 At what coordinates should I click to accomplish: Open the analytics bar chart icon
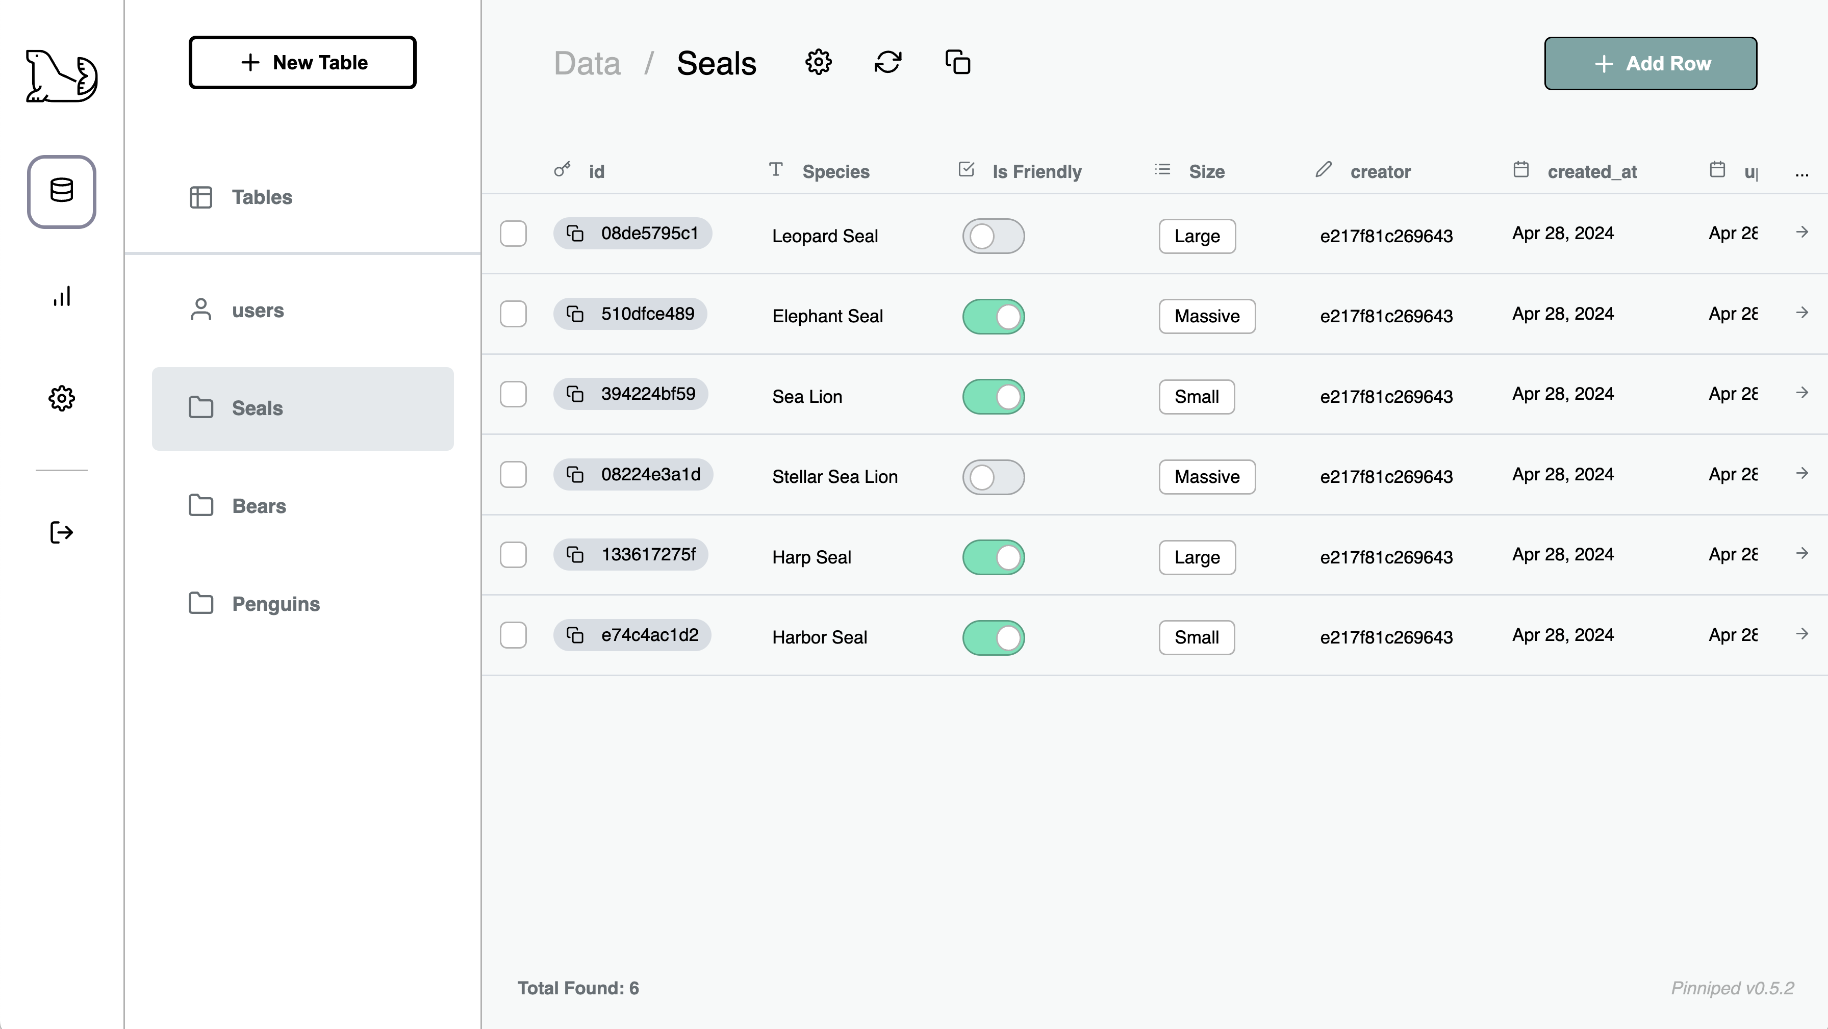point(62,296)
